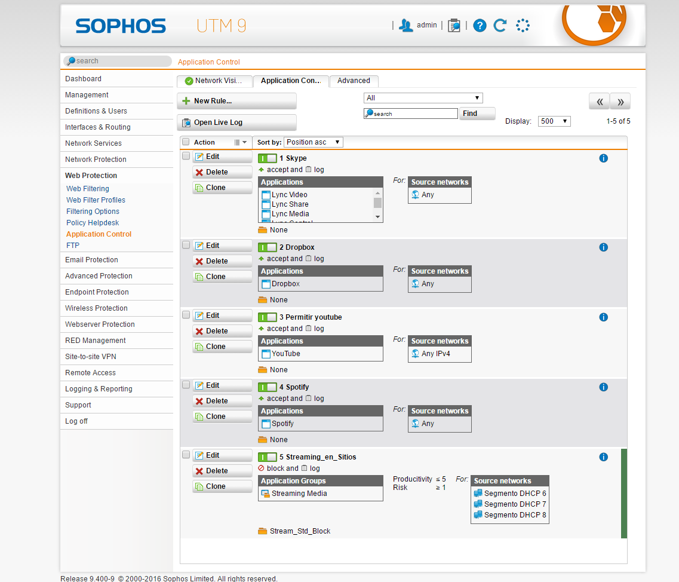Go to the previous page of rules
This screenshot has height=582, width=679.
[x=600, y=102]
